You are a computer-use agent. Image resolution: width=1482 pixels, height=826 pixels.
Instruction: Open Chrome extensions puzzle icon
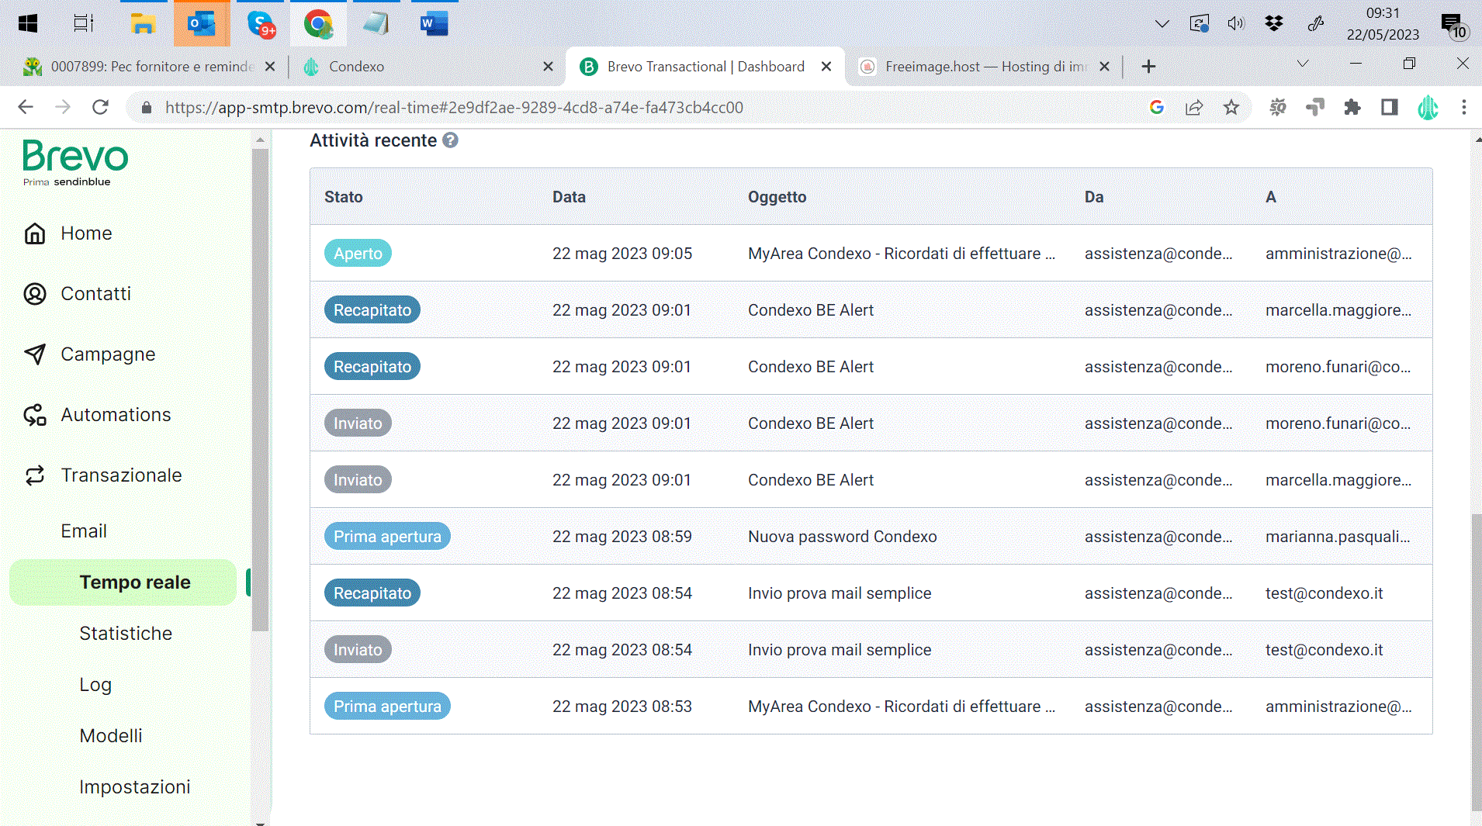[1352, 108]
